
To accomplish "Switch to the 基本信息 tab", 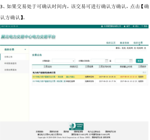I will point(125,43).
